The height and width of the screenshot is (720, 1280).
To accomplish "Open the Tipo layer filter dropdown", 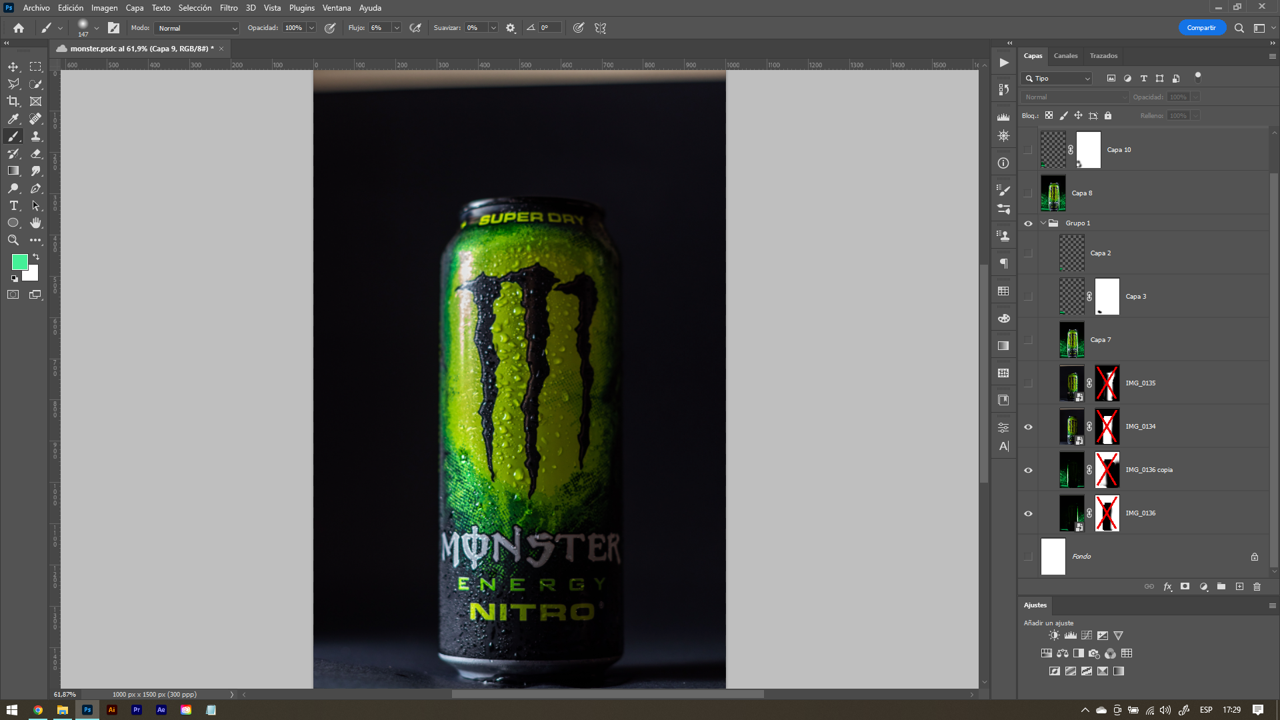I will [1057, 79].
